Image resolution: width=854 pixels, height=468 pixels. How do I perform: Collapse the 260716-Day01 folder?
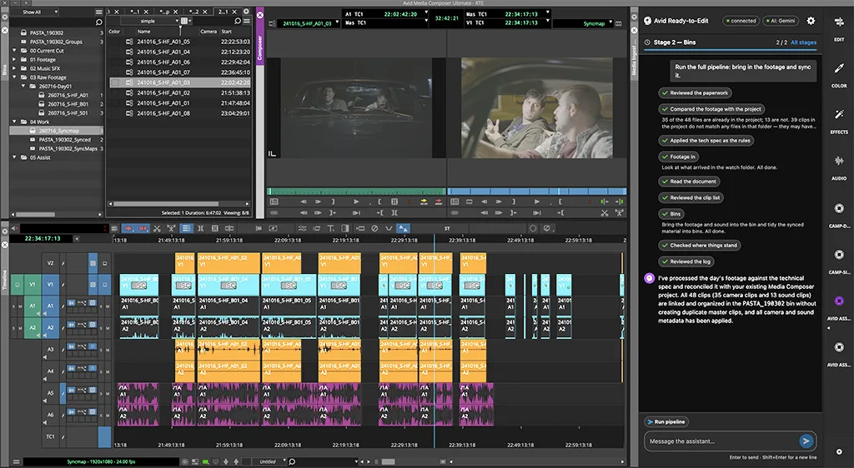[23, 86]
